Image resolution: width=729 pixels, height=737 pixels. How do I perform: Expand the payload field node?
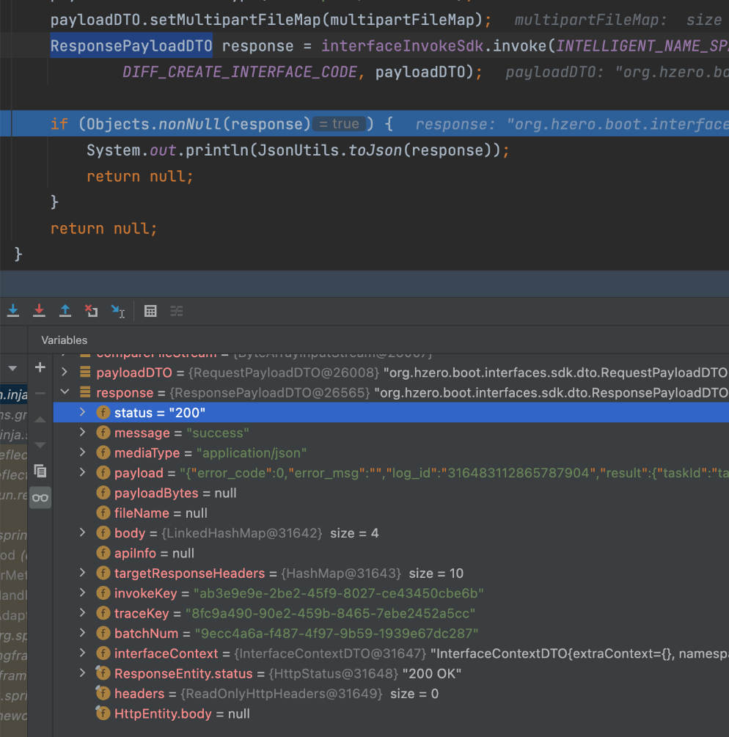click(x=83, y=472)
